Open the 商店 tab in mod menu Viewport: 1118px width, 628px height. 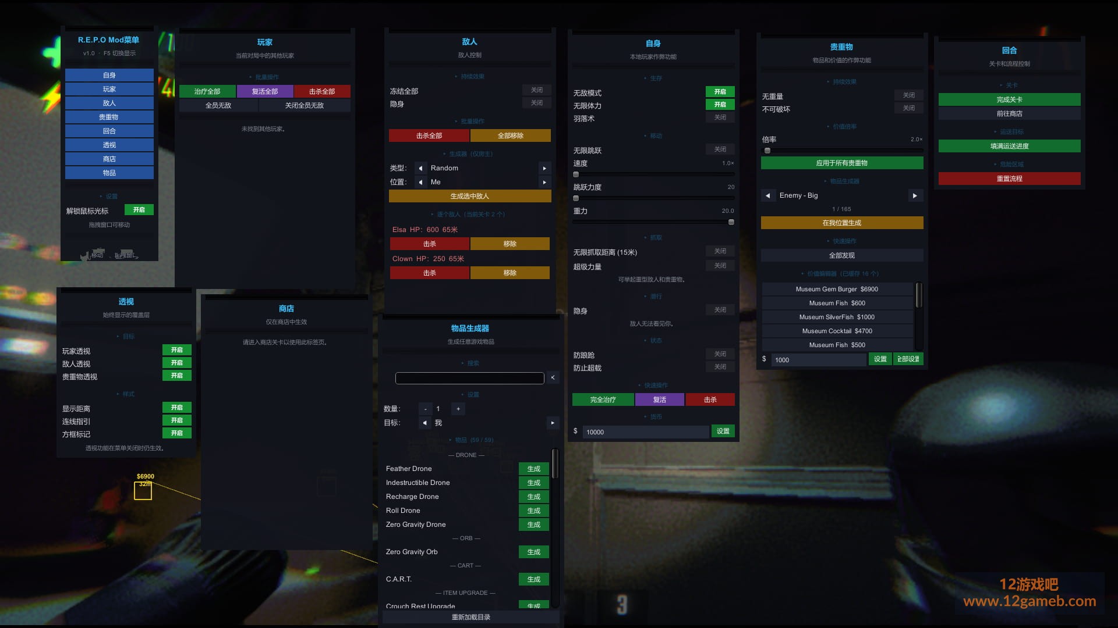(109, 159)
